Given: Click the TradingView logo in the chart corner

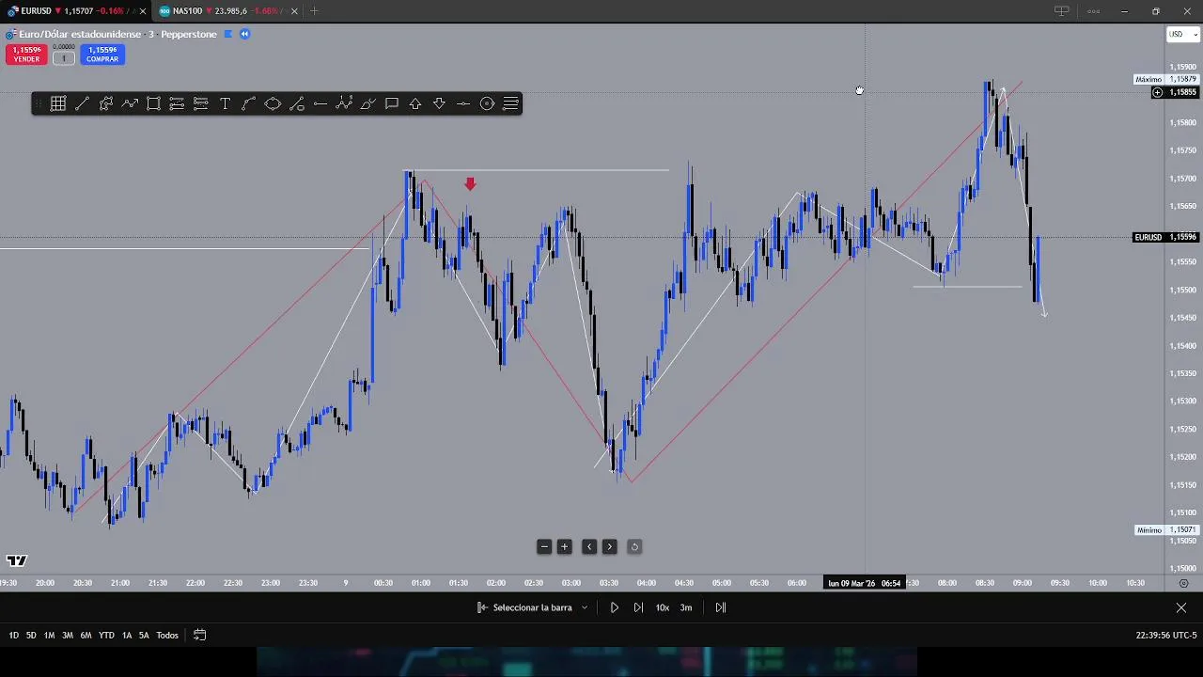Looking at the screenshot, I should [17, 561].
